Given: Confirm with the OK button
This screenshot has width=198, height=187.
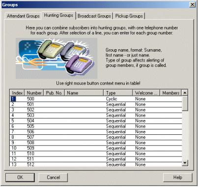Looking at the screenshot, I should tap(20, 178).
